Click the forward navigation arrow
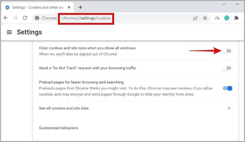The height and width of the screenshot is (142, 245). [15, 18]
